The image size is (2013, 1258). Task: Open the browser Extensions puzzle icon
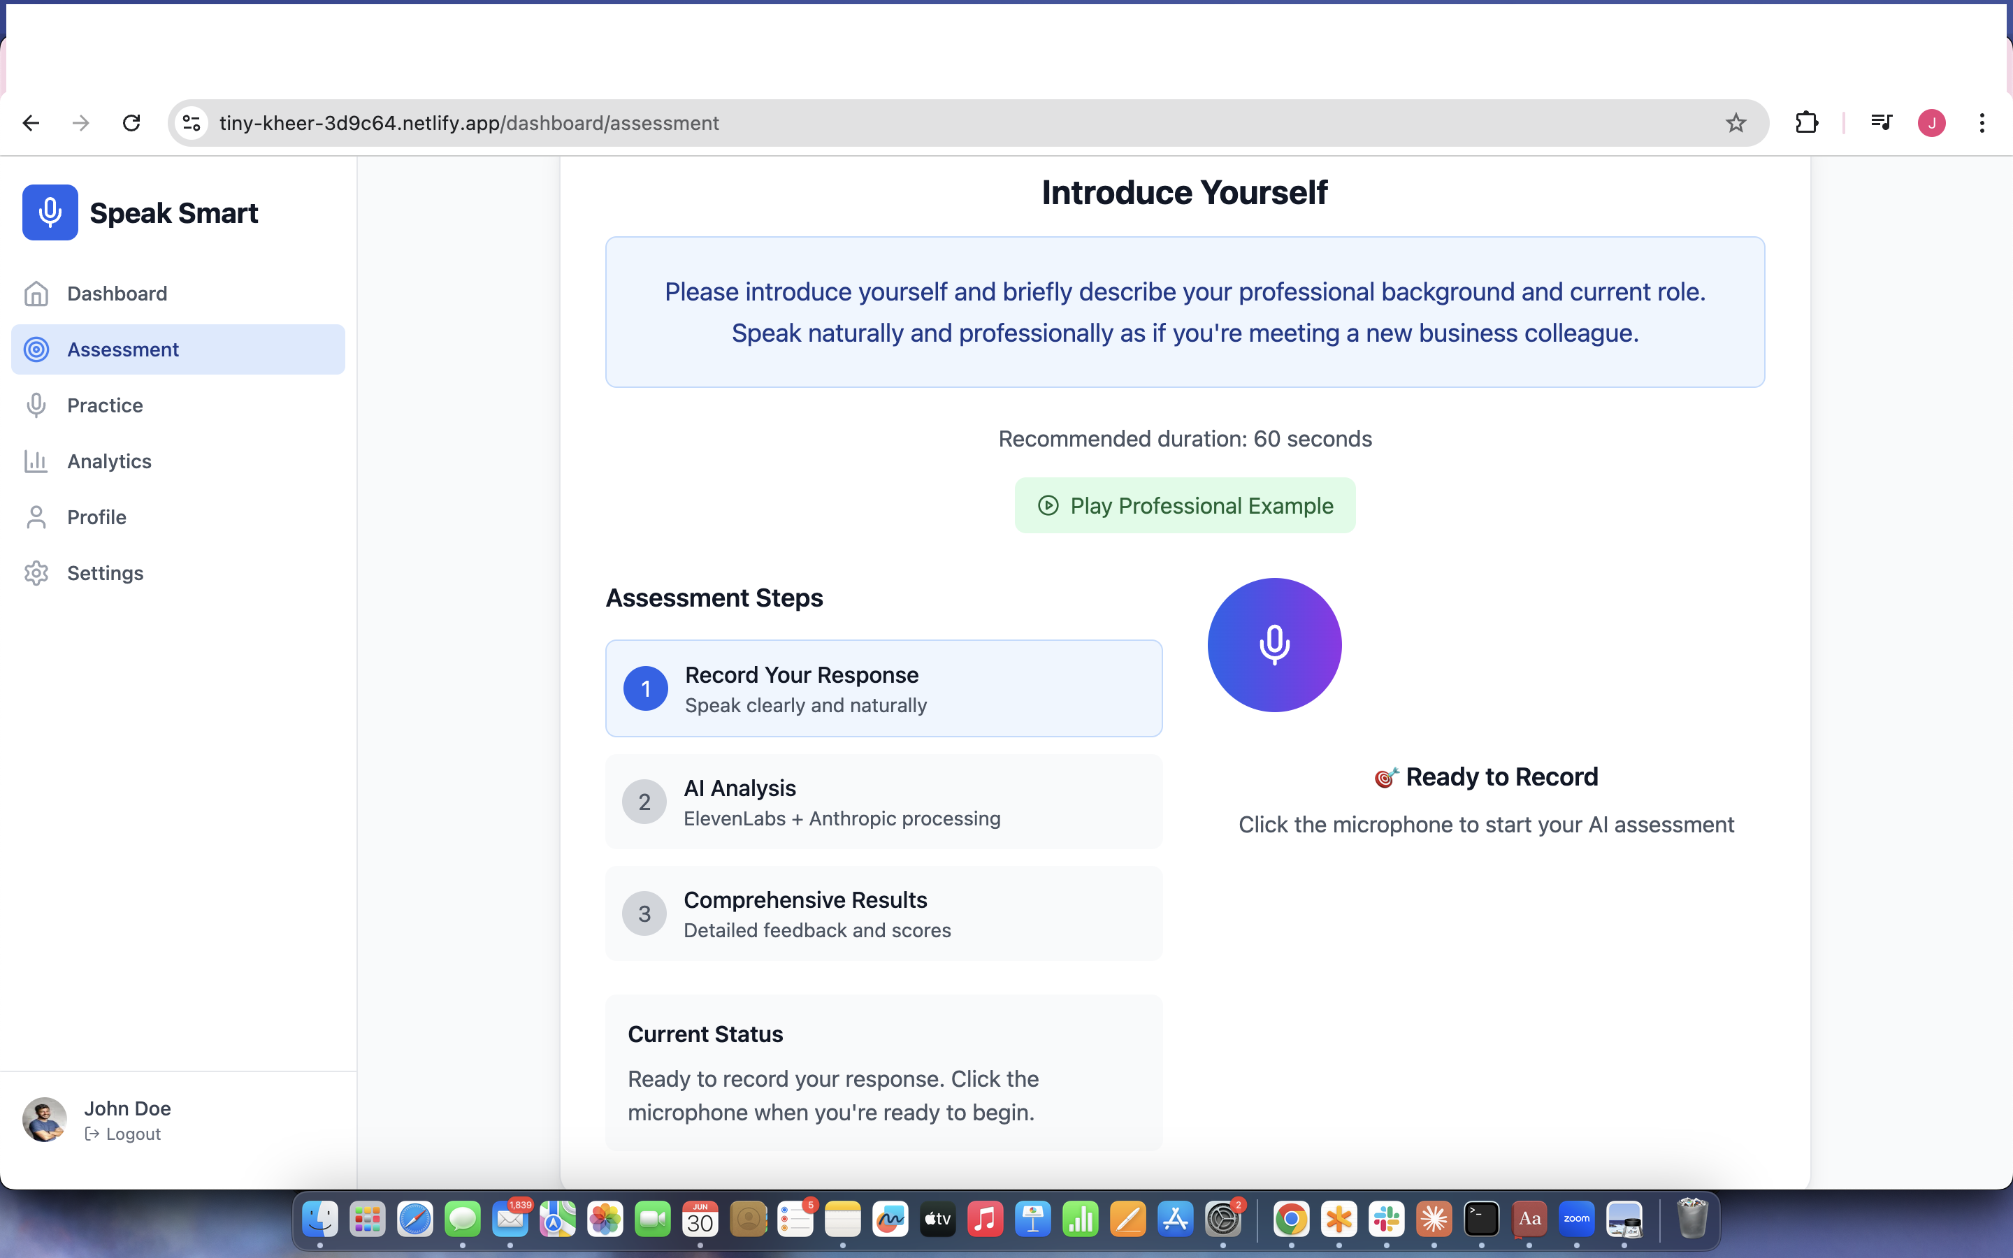[x=1806, y=123]
